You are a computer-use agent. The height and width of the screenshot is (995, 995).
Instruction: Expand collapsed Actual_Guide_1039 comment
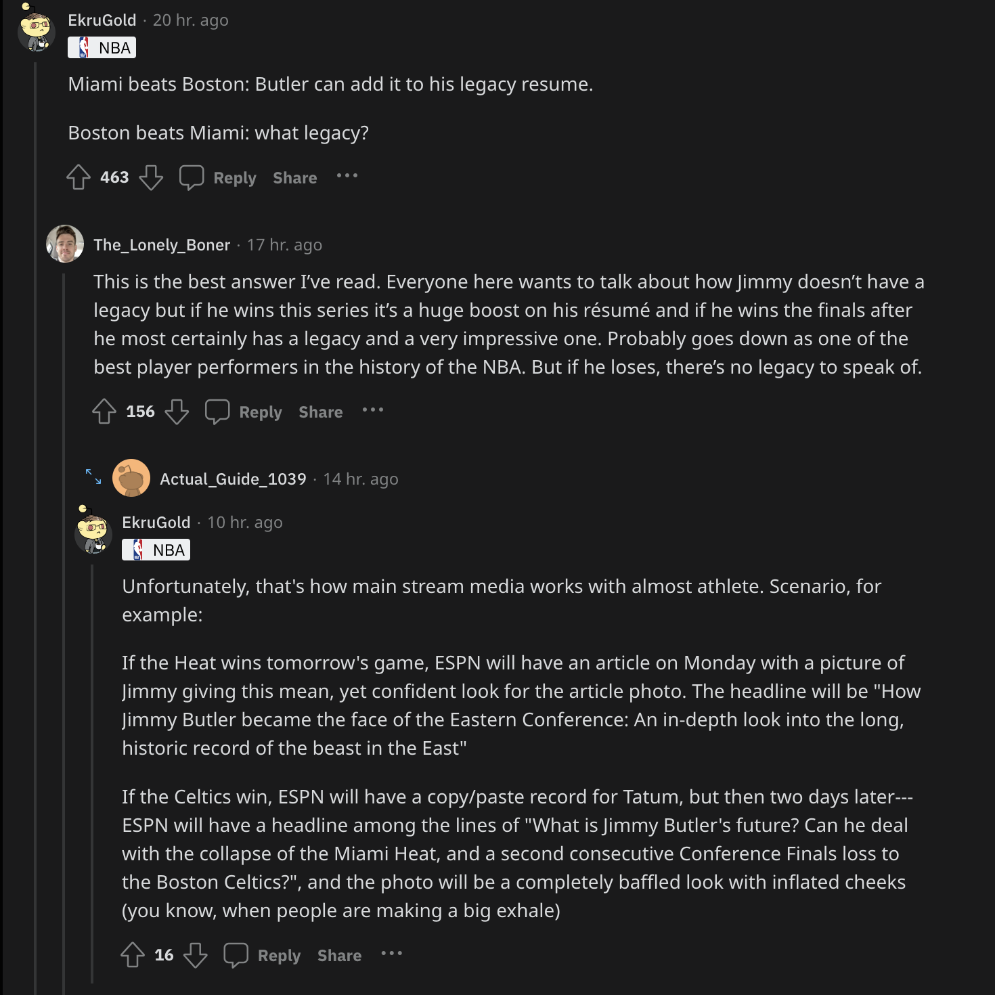coord(93,477)
